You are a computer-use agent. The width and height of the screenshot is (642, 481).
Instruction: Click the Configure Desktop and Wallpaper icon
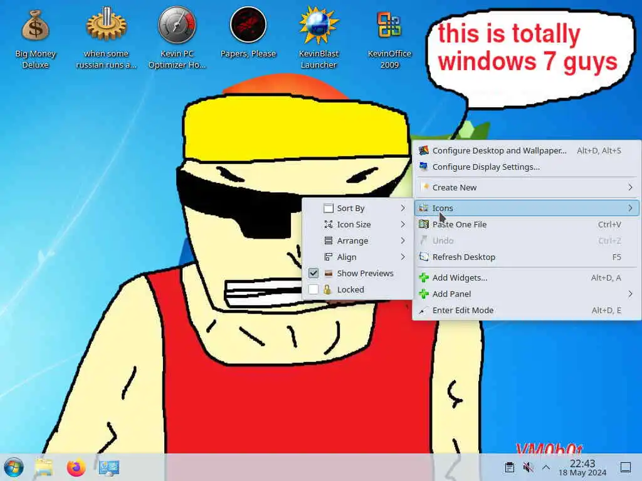[424, 150]
